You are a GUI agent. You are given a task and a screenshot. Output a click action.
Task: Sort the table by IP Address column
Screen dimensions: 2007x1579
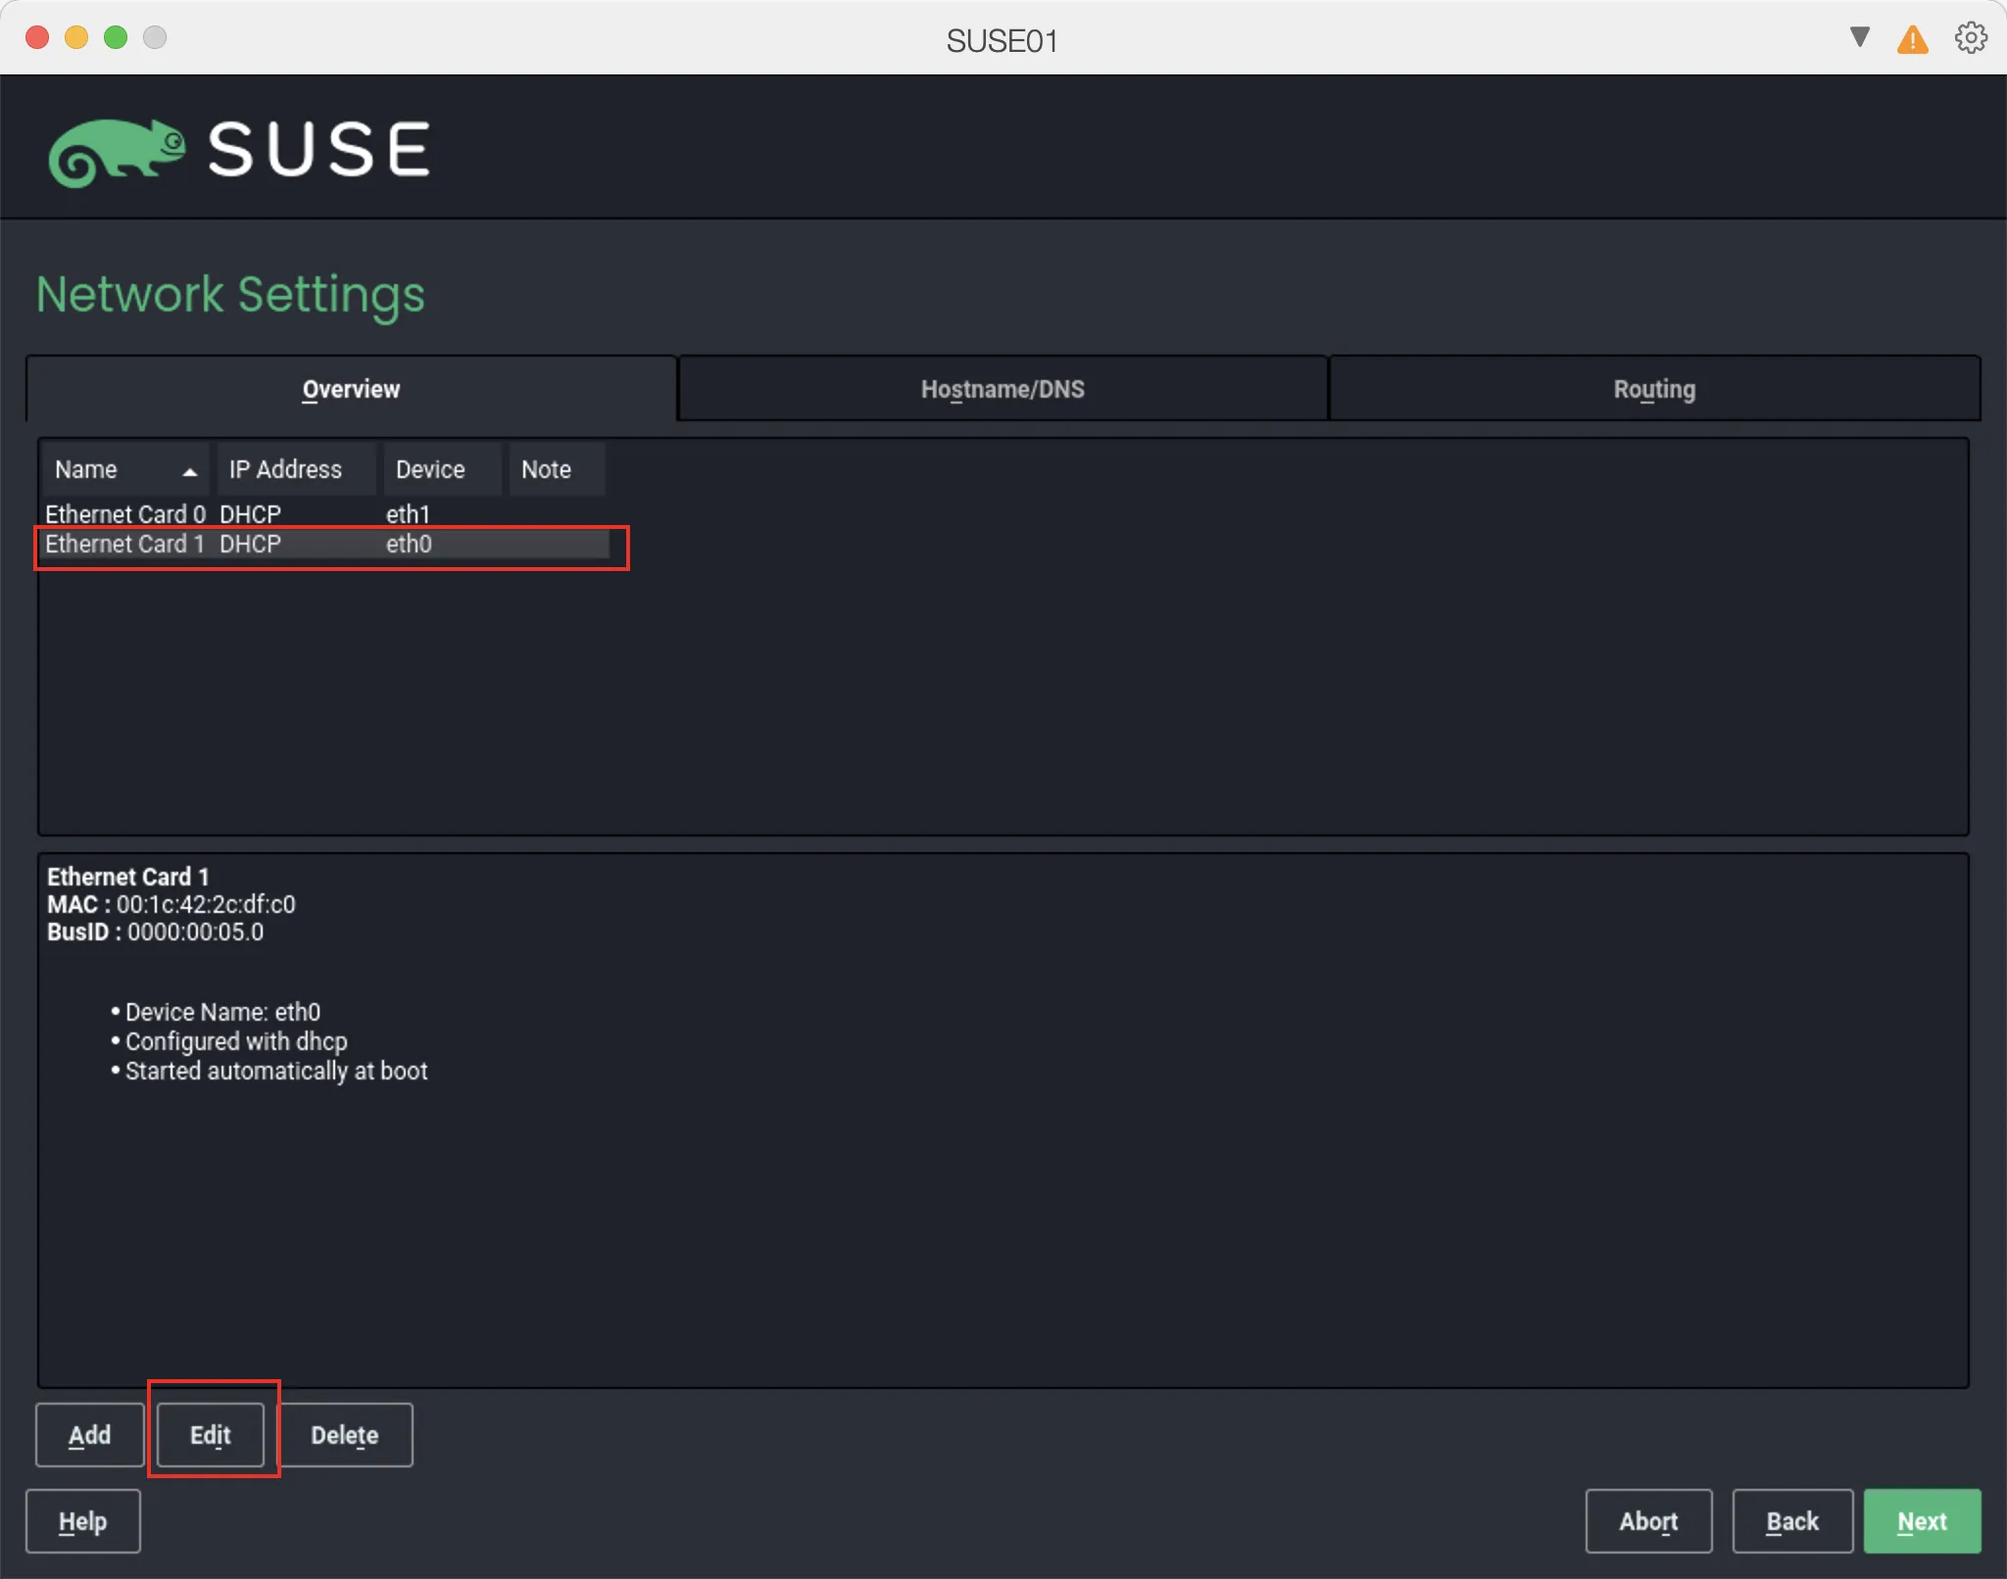tap(284, 469)
